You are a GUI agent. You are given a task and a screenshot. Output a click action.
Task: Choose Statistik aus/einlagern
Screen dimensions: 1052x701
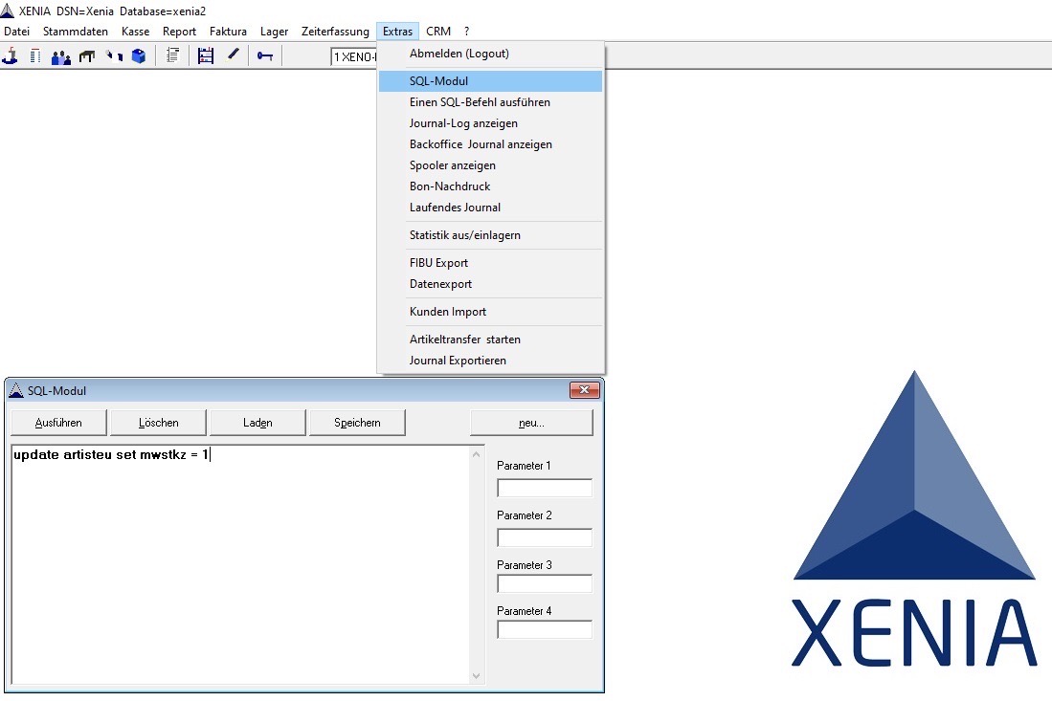pyautogui.click(x=490, y=235)
